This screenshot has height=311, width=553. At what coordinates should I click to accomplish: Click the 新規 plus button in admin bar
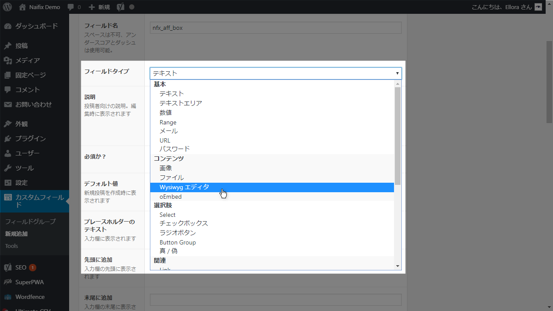tap(99, 7)
